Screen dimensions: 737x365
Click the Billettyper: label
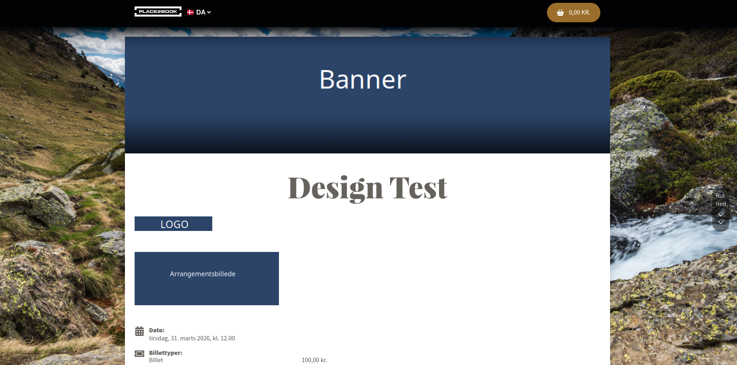pyautogui.click(x=166, y=353)
